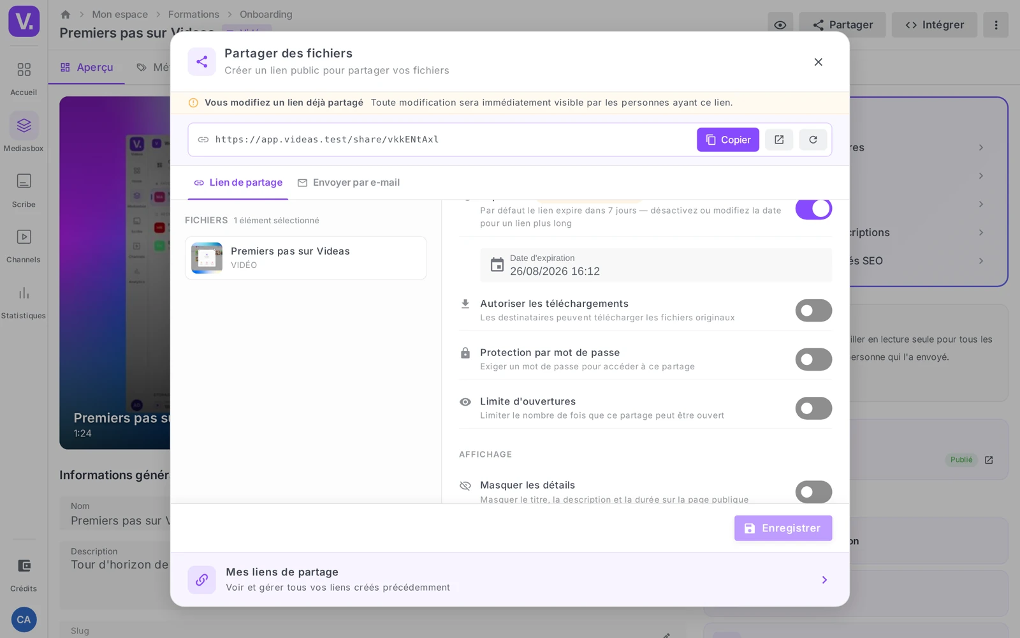Click the preview eye icon in header
The image size is (1020, 638).
pyautogui.click(x=780, y=25)
